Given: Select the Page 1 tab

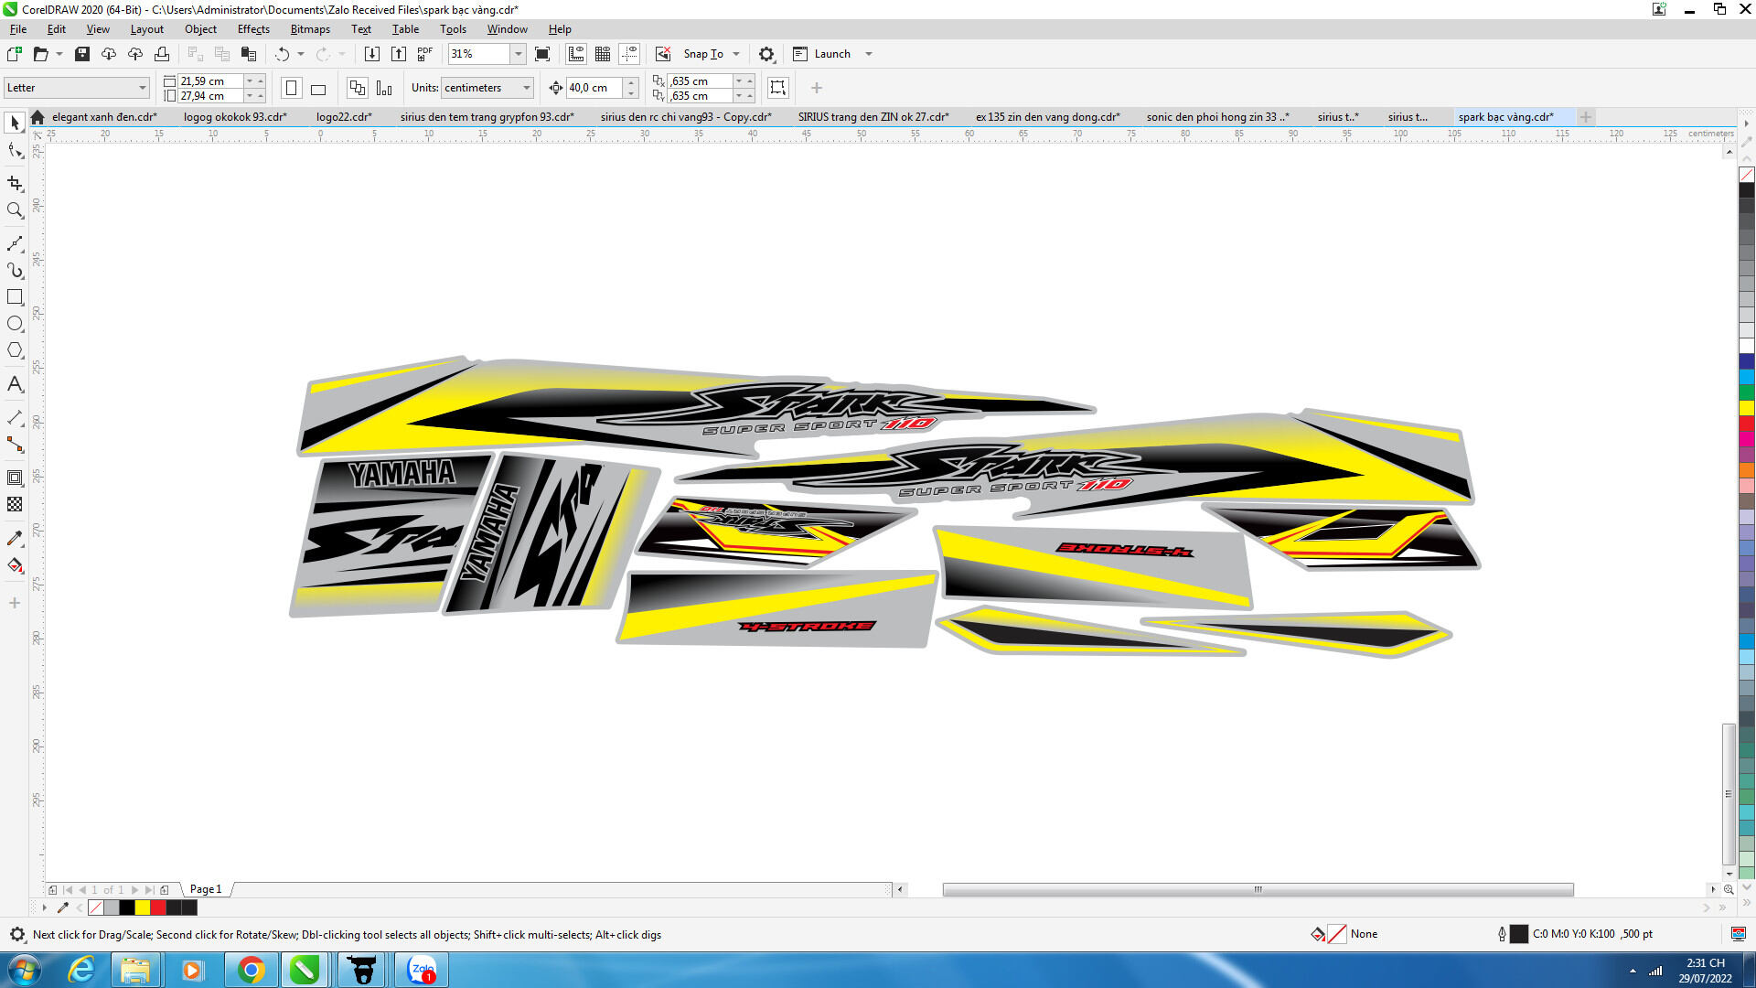Looking at the screenshot, I should pyautogui.click(x=206, y=889).
